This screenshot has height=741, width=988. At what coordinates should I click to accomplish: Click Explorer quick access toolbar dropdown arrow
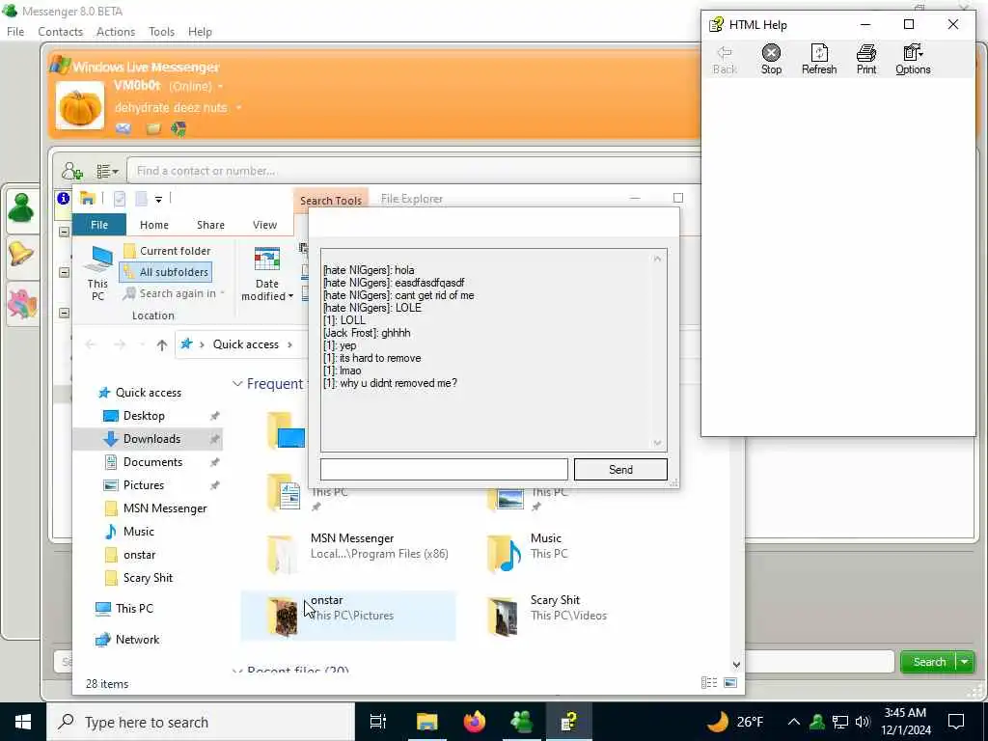(x=159, y=199)
